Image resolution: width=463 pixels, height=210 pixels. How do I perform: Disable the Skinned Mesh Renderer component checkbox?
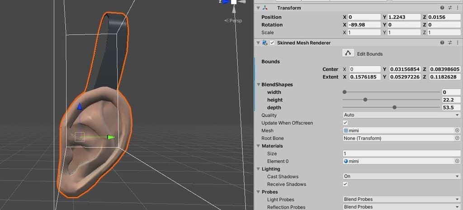(272, 43)
